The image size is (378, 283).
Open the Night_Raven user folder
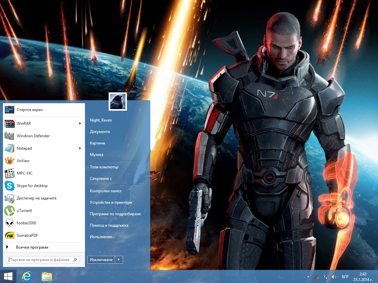(x=101, y=120)
